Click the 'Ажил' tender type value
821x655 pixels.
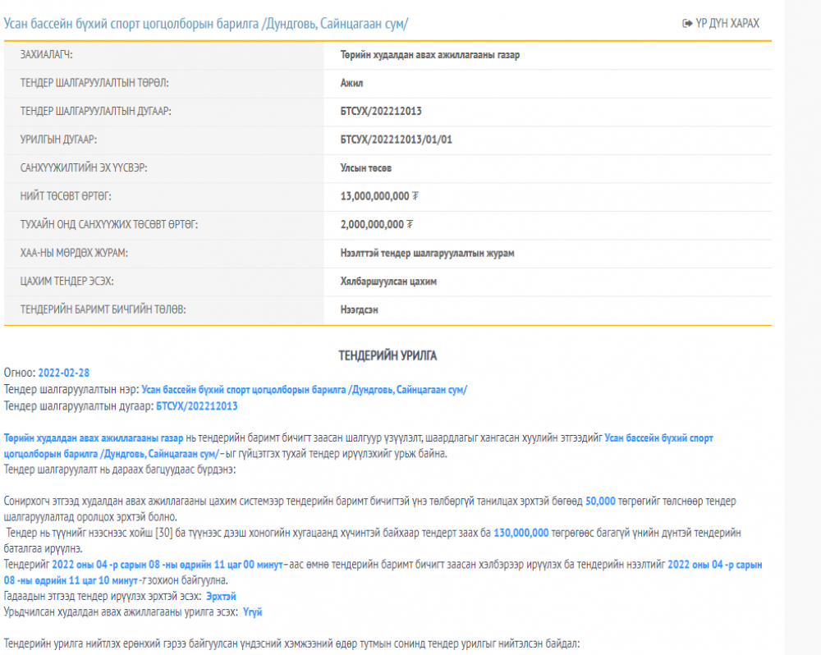click(351, 83)
